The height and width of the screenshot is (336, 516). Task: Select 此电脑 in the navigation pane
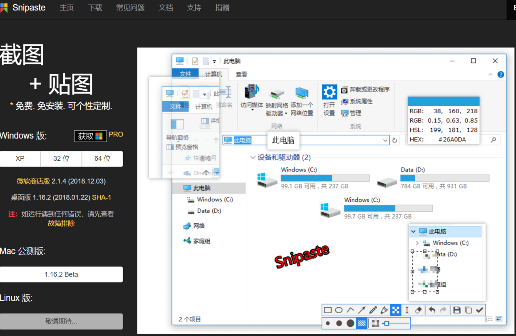pos(209,188)
